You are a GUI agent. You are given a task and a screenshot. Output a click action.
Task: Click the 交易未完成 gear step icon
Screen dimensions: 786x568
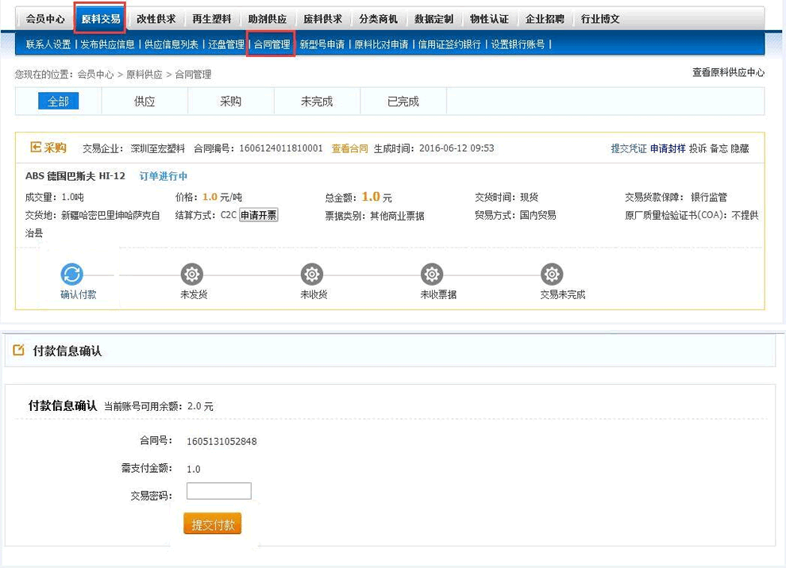coord(552,274)
